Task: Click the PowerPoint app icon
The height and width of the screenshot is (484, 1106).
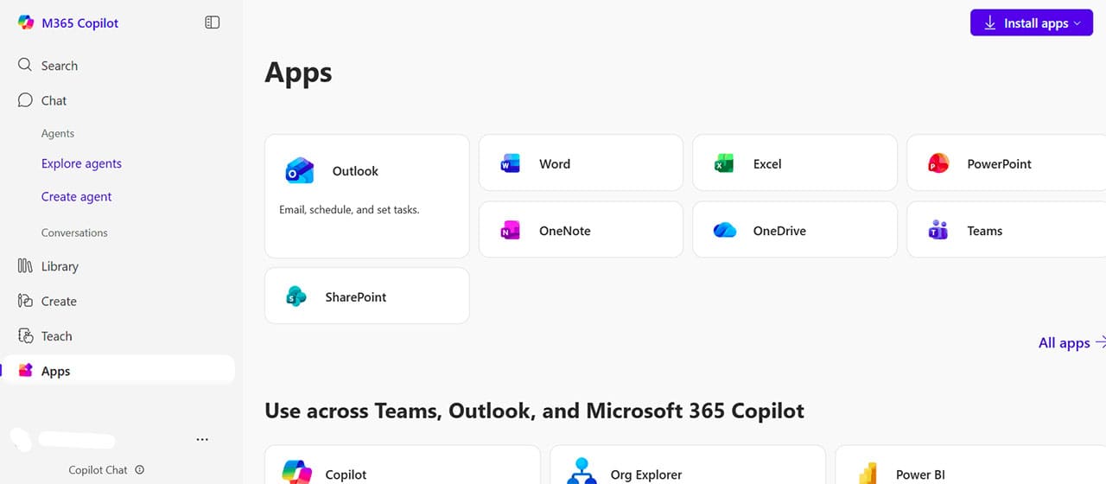Action: 938,163
